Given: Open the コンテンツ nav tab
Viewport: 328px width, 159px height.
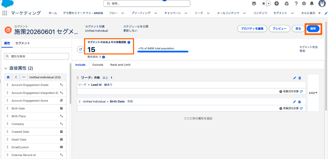Looking at the screenshot, I should click(260, 13).
